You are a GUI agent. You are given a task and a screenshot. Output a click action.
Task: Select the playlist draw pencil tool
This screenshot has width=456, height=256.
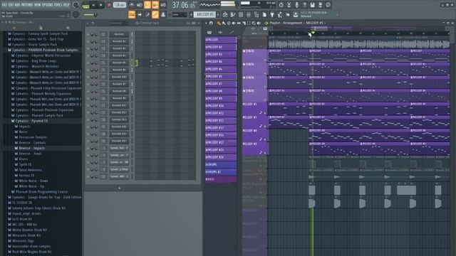coord(219,23)
